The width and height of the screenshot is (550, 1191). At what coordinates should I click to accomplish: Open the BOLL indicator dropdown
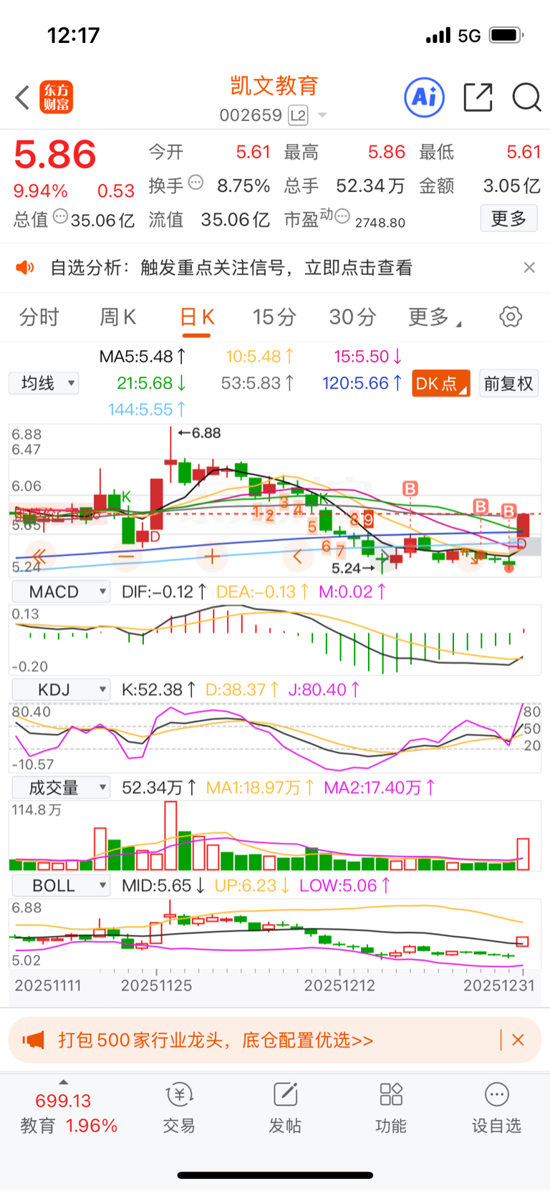tap(61, 886)
